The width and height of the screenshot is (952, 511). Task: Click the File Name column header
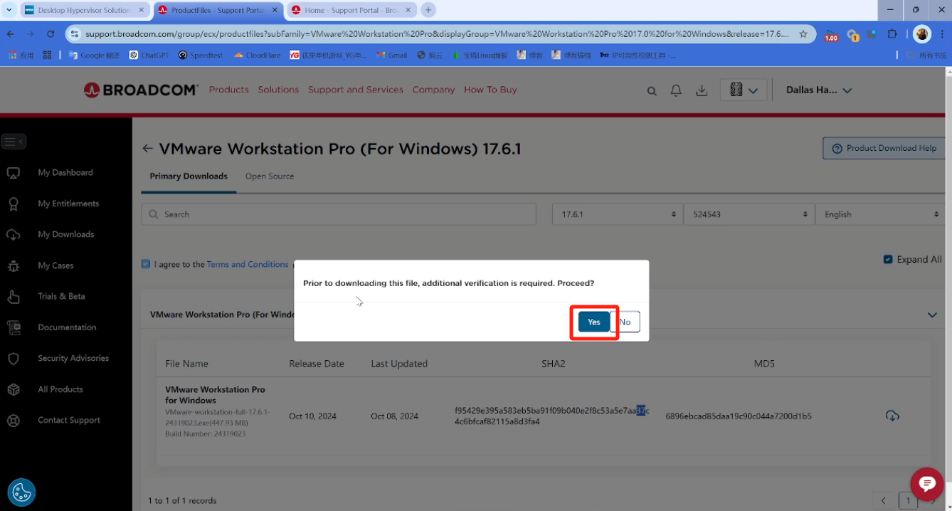click(186, 364)
